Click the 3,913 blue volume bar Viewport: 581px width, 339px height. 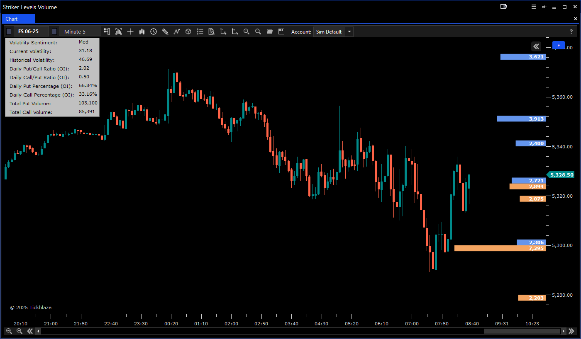tap(521, 119)
